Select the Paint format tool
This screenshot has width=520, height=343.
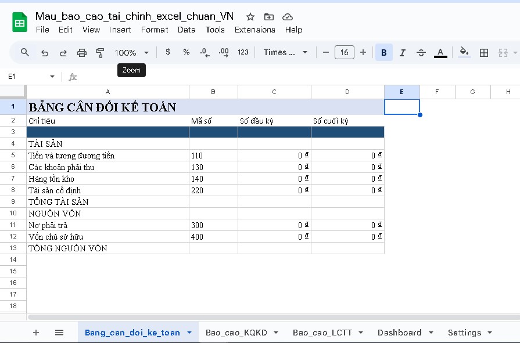pos(99,52)
